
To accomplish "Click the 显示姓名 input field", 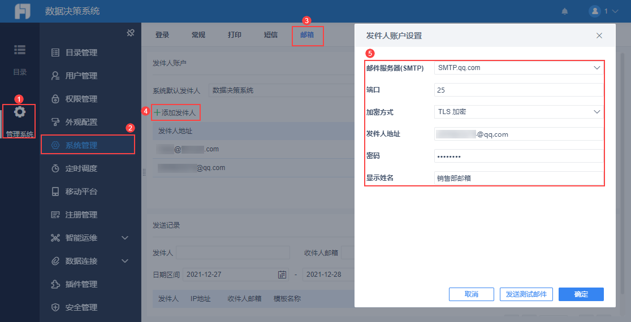I will click(518, 178).
